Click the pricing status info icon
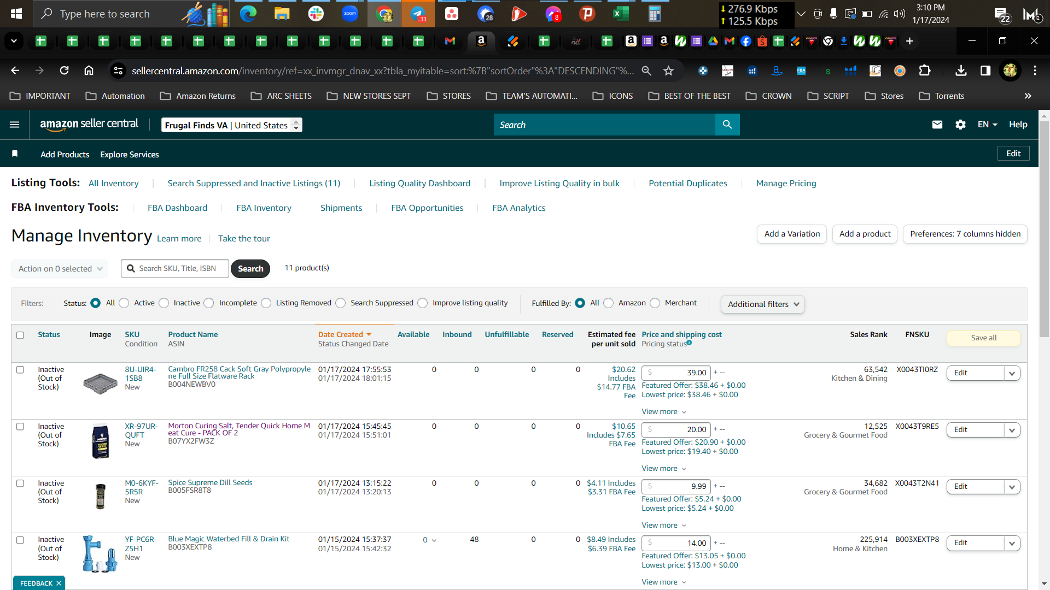The image size is (1050, 590). coord(690,343)
